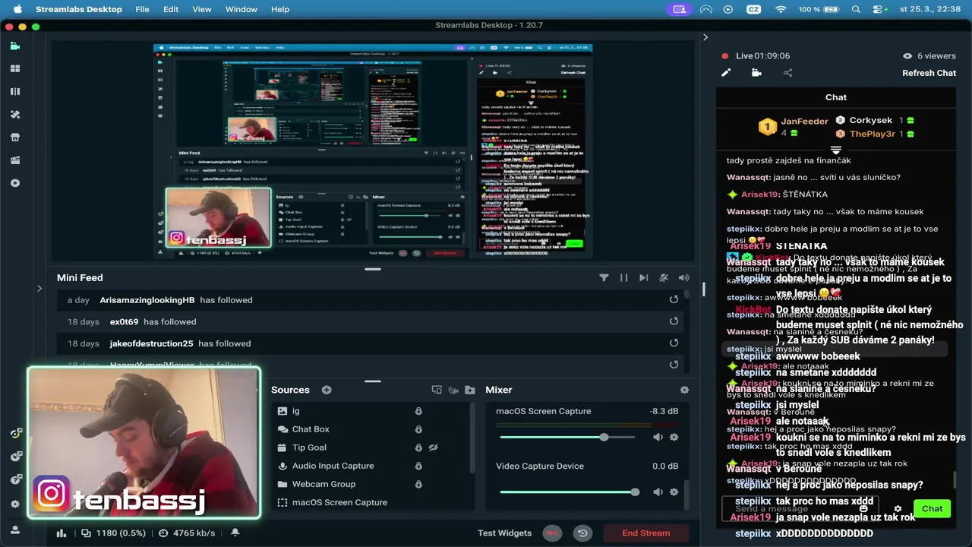Screen dimensions: 972x547
Task: Skip current alert in Mini Feed
Action: point(643,278)
